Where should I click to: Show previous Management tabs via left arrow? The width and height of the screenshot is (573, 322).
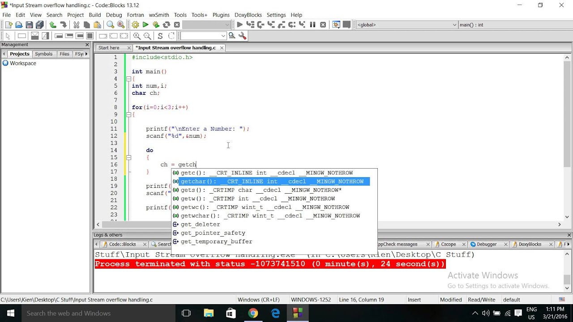click(x=4, y=54)
